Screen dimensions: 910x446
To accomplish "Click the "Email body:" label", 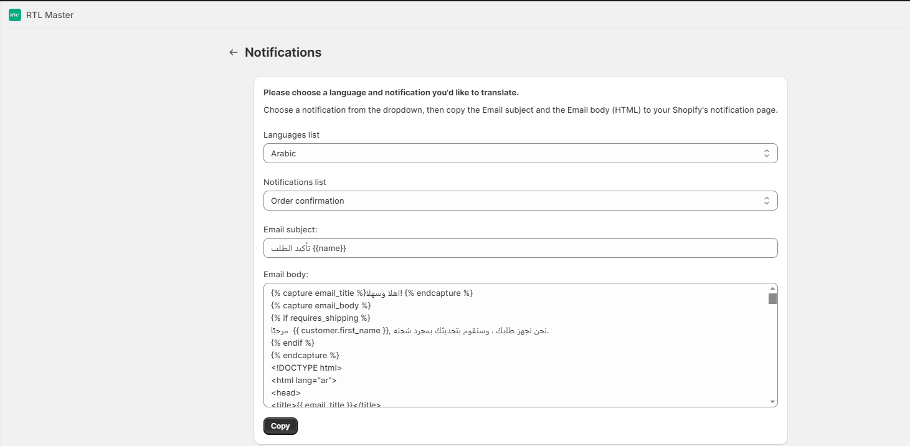I will [286, 274].
